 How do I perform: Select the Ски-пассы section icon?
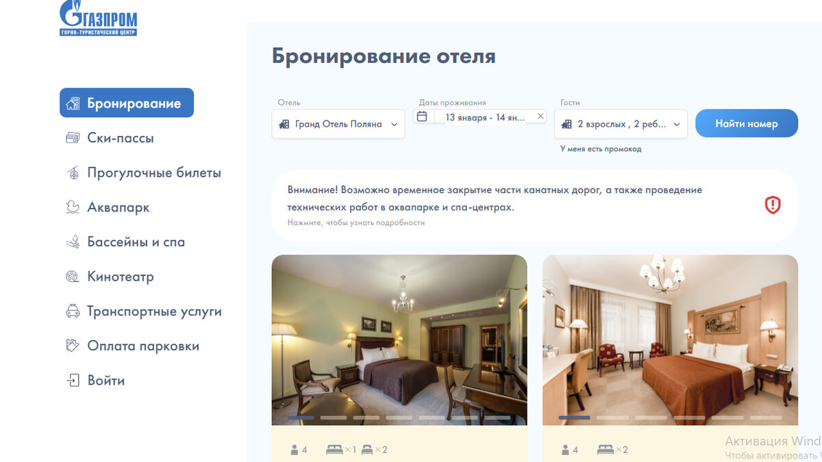(x=72, y=138)
